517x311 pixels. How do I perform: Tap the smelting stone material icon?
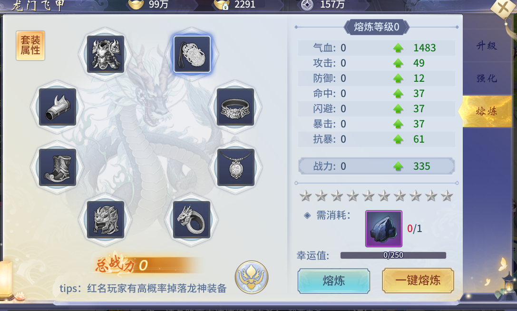pyautogui.click(x=384, y=229)
